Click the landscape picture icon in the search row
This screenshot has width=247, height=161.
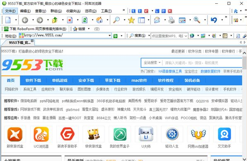point(203,36)
